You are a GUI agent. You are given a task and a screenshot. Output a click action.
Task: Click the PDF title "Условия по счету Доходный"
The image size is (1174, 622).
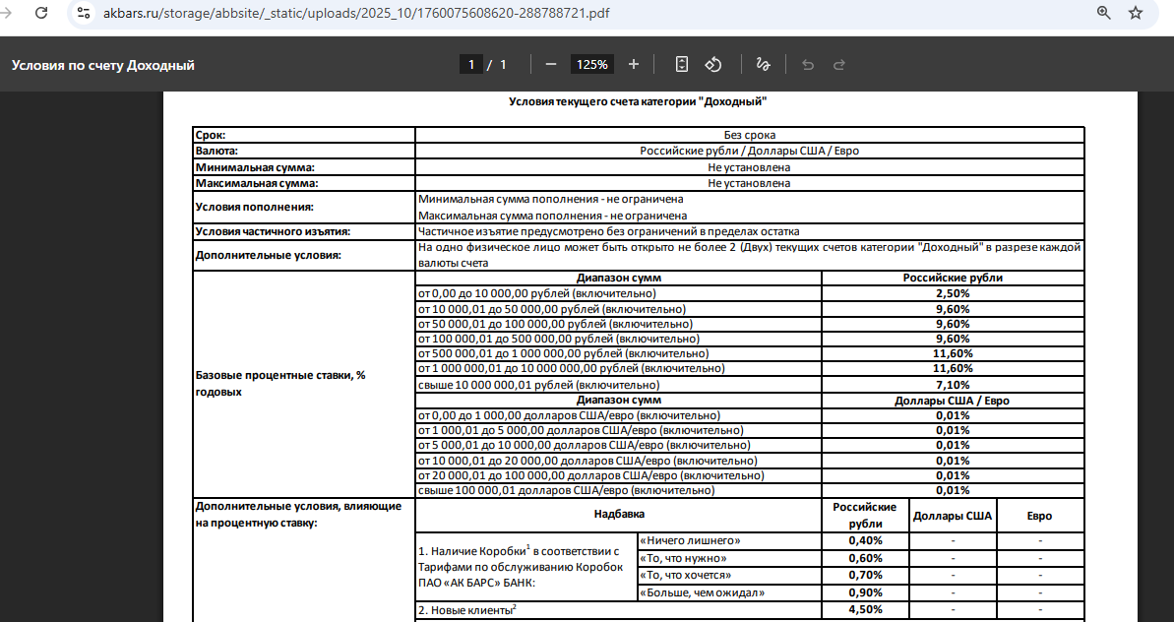pyautogui.click(x=103, y=65)
